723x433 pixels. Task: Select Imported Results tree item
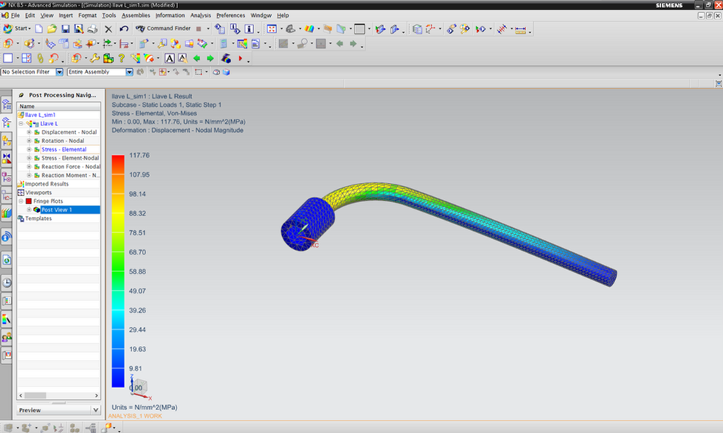(47, 184)
